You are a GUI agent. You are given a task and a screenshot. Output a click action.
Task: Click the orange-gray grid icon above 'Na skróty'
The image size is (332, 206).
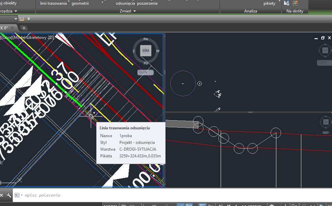(295, 3)
